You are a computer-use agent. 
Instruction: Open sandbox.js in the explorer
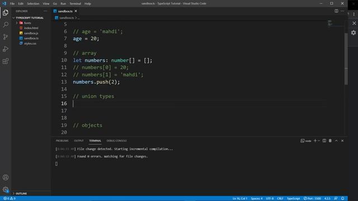[x=31, y=33]
